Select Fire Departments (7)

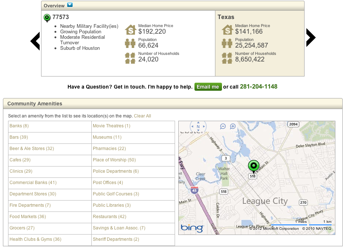point(30,205)
